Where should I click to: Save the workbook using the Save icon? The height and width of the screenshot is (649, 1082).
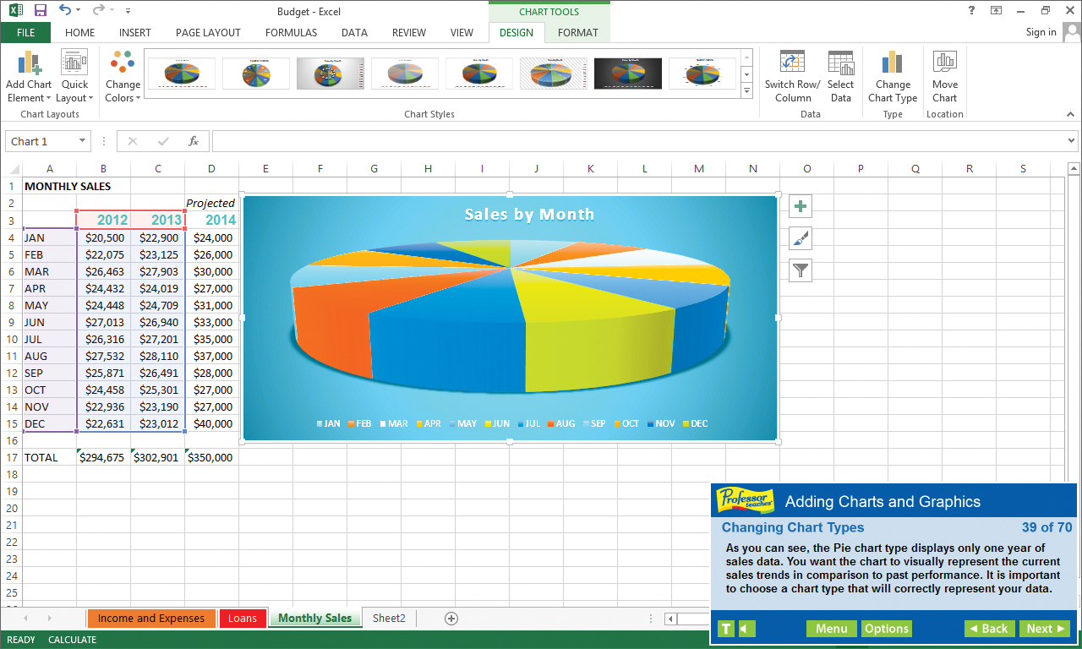coord(40,11)
